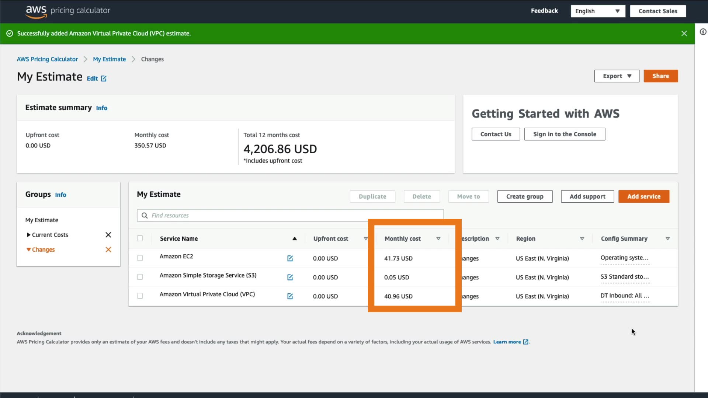Expand the Current Costs group

(x=28, y=235)
